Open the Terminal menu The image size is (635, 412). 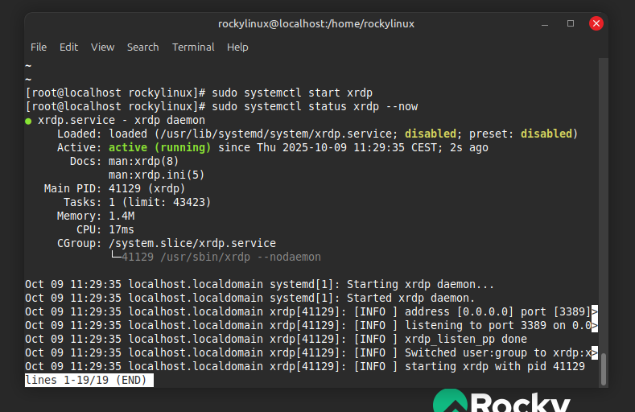pyautogui.click(x=193, y=47)
